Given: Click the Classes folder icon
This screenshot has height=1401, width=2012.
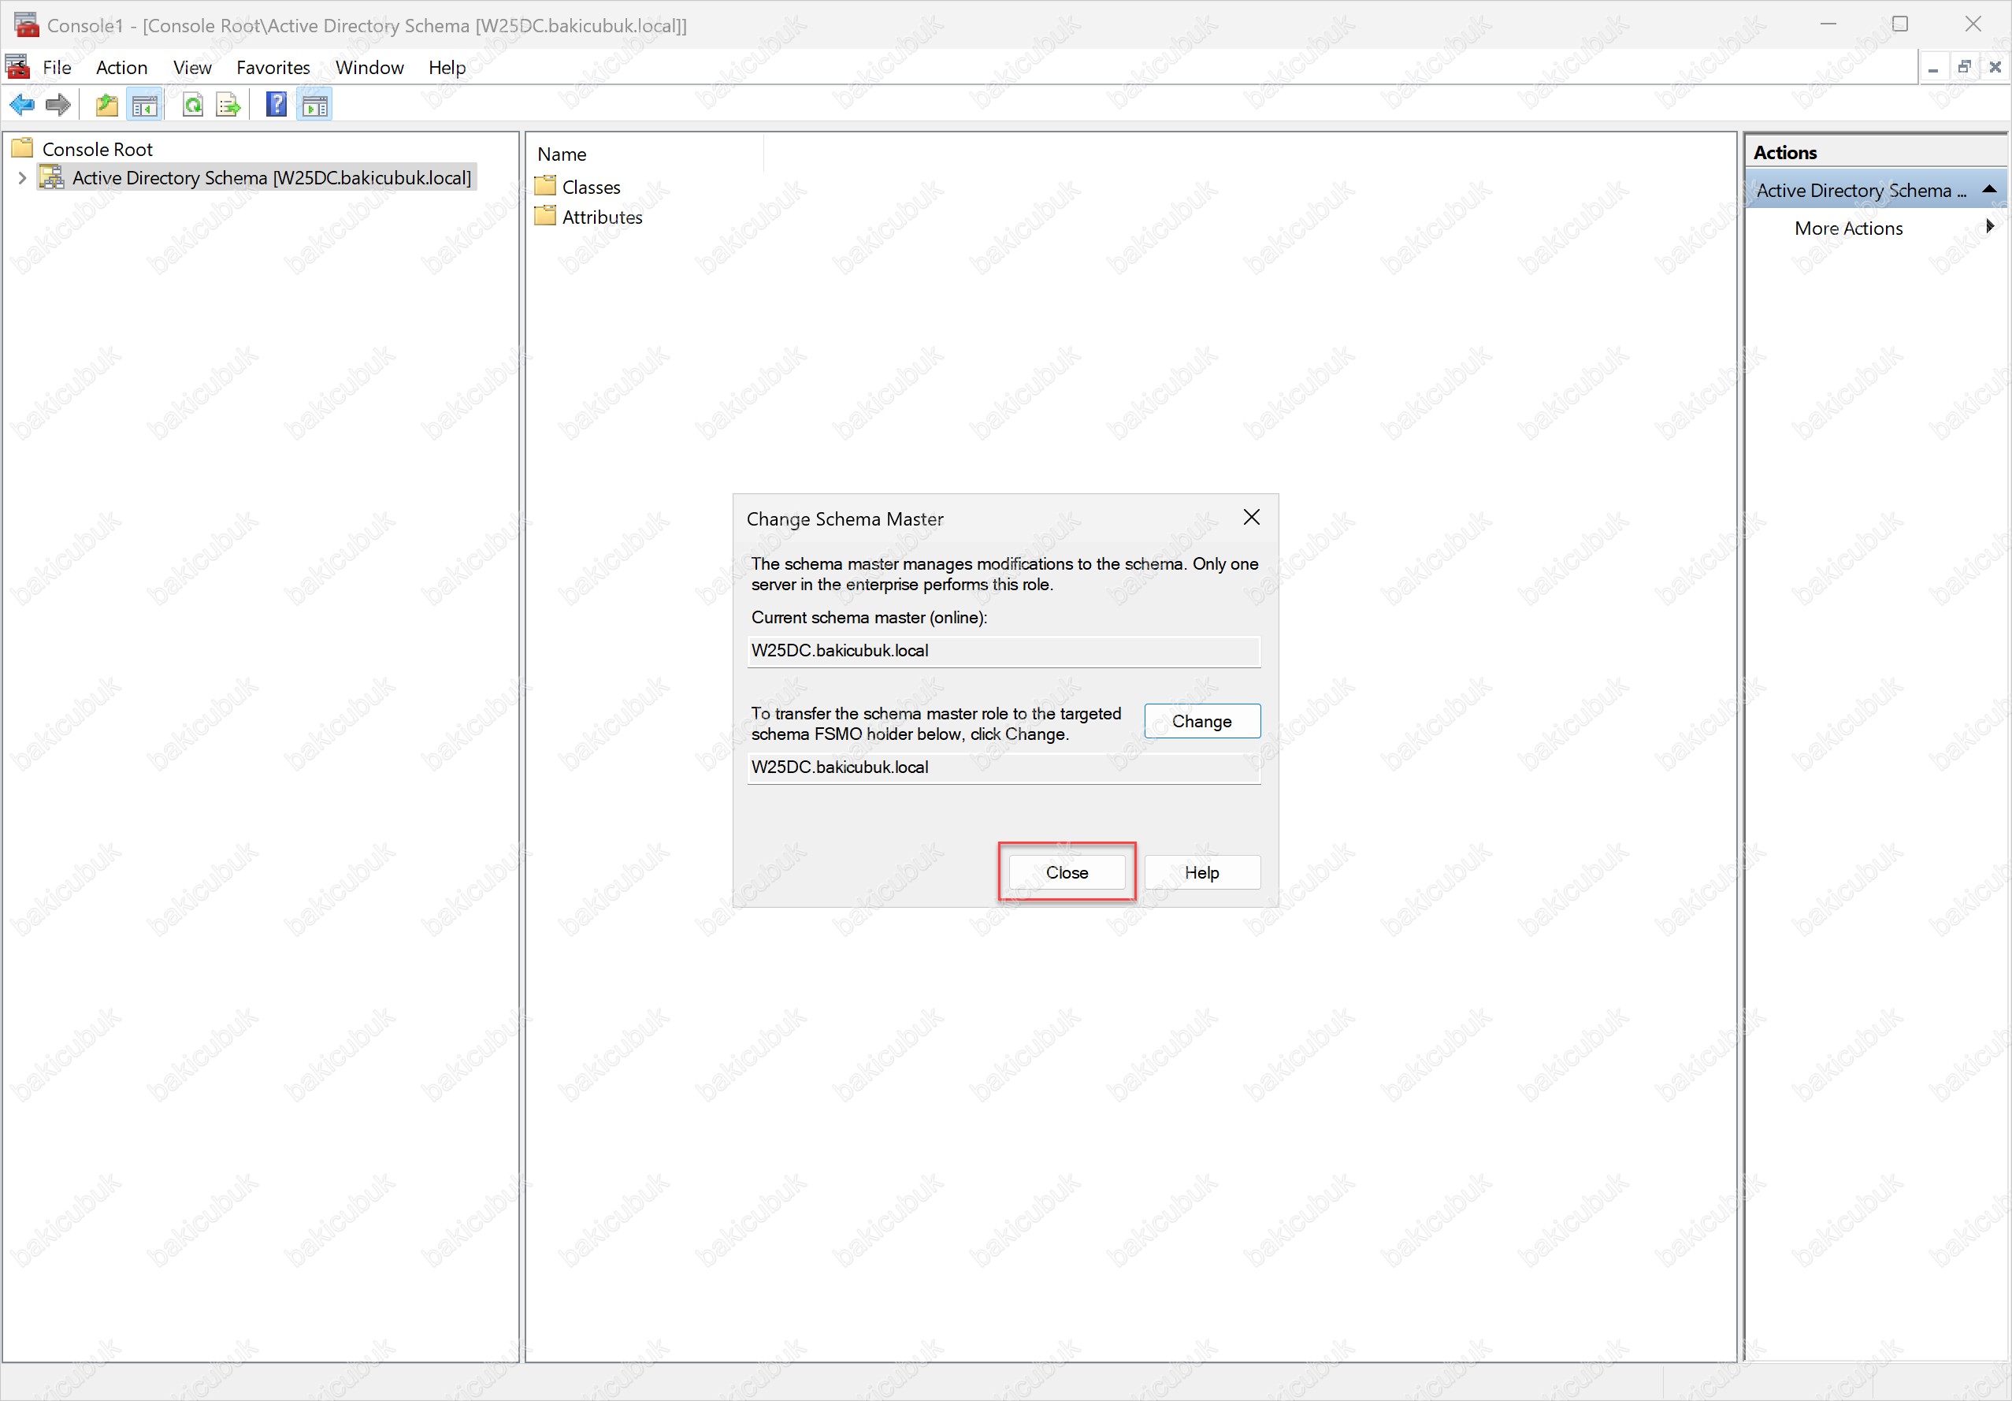Looking at the screenshot, I should [545, 186].
